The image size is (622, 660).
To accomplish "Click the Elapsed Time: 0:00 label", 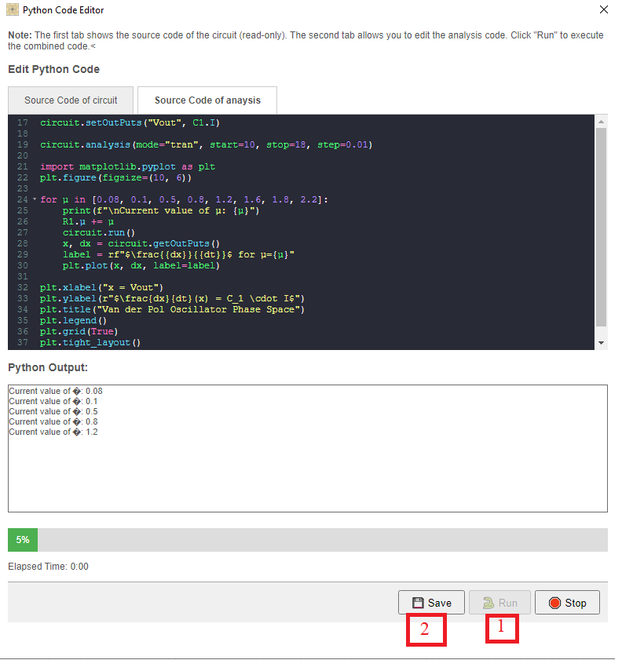I will click(48, 566).
